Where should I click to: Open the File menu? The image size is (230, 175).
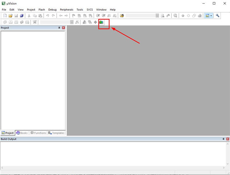pyautogui.click(x=4, y=10)
